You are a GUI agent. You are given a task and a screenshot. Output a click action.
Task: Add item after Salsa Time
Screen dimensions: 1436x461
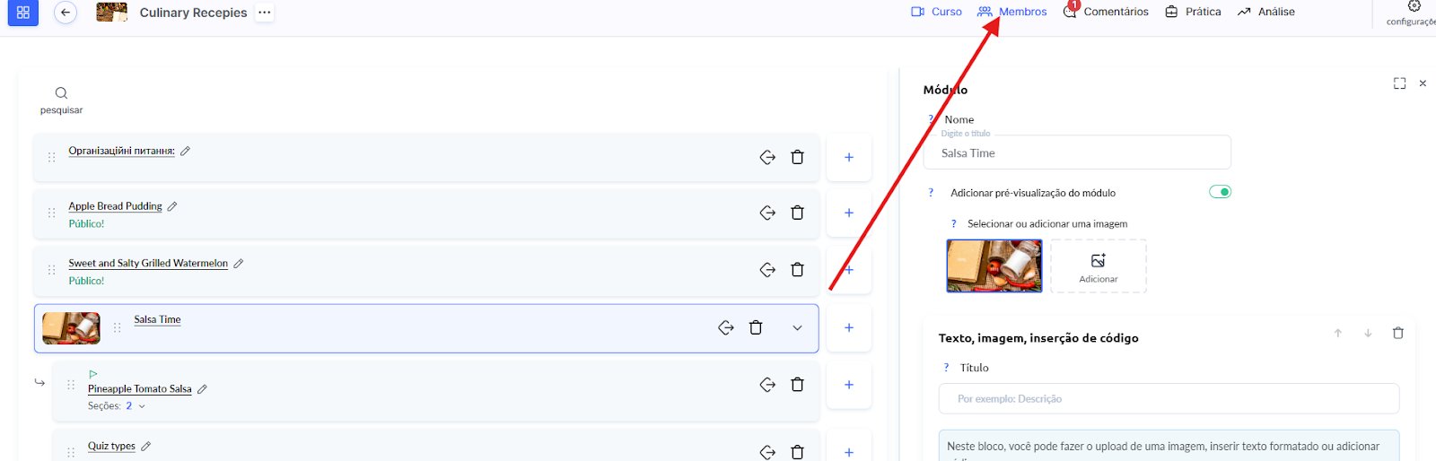849,327
